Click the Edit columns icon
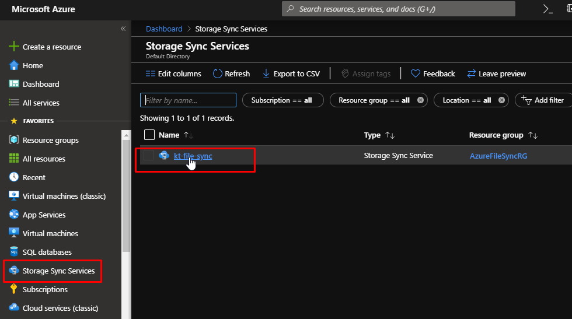Screen dimensions: 572x319 click(151, 73)
